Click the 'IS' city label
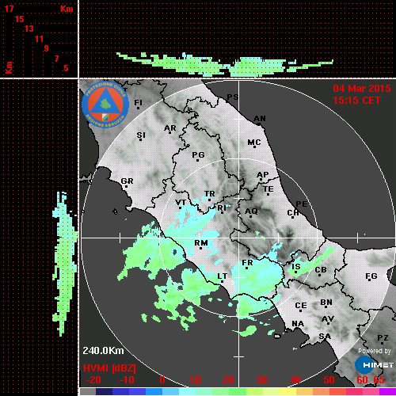Viewport: 396px width, 396px height. tap(296, 267)
